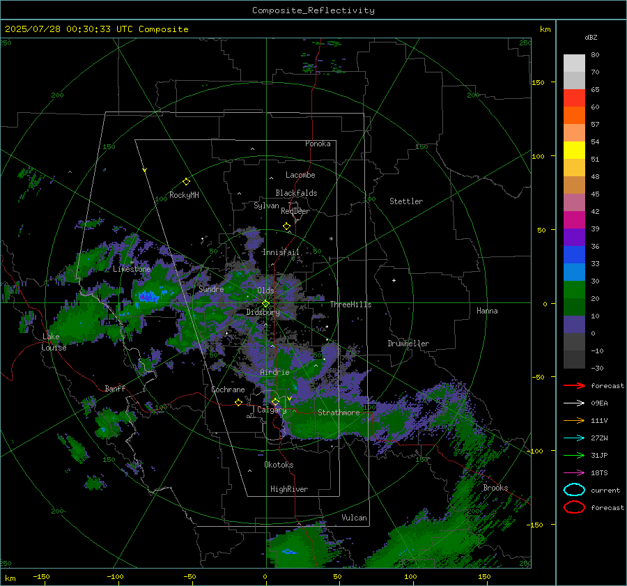Click the red forecast arrow in legend
This screenshot has height=586, width=627.
[574, 385]
